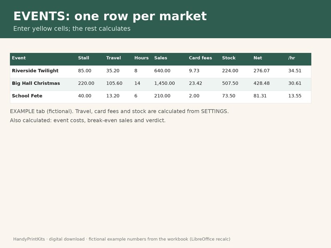The height and width of the screenshot is (248, 331).
Task: Click School Fete sales 210.00
Action: [162, 96]
